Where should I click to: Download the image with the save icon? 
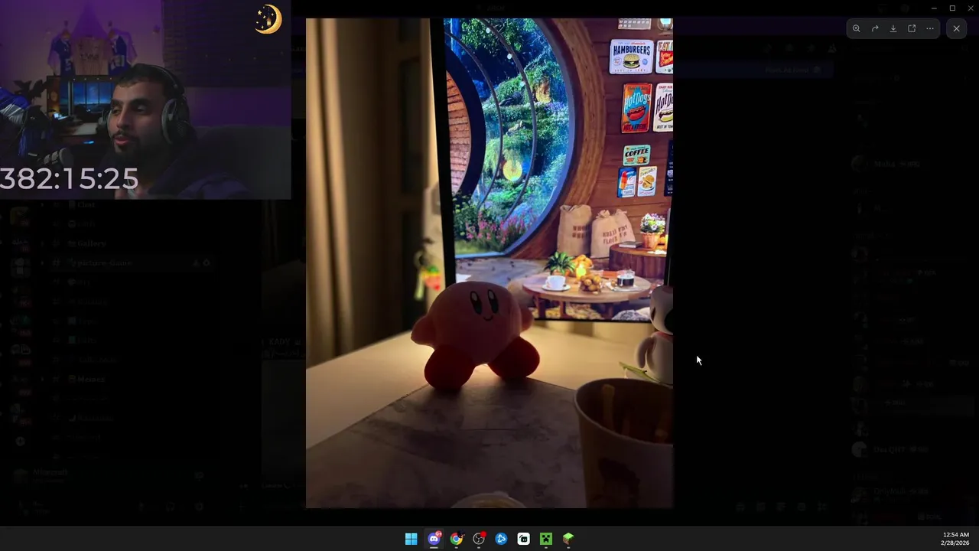coord(893,29)
